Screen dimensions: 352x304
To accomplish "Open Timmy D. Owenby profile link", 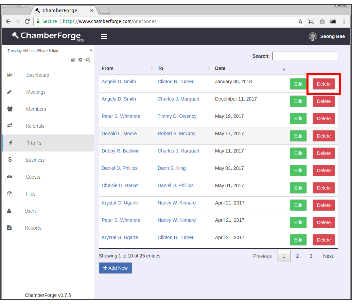I will click(x=177, y=116).
